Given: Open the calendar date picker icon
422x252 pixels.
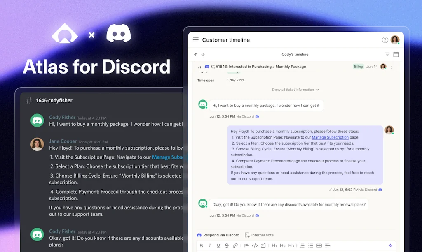Looking at the screenshot, I should click(x=396, y=54).
